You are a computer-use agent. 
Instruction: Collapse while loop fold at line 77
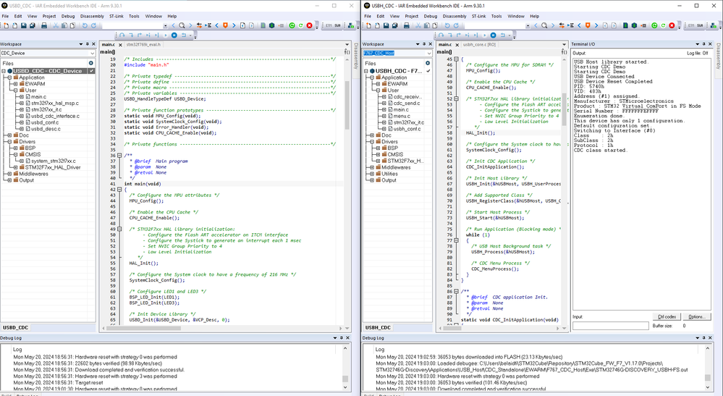click(x=456, y=240)
